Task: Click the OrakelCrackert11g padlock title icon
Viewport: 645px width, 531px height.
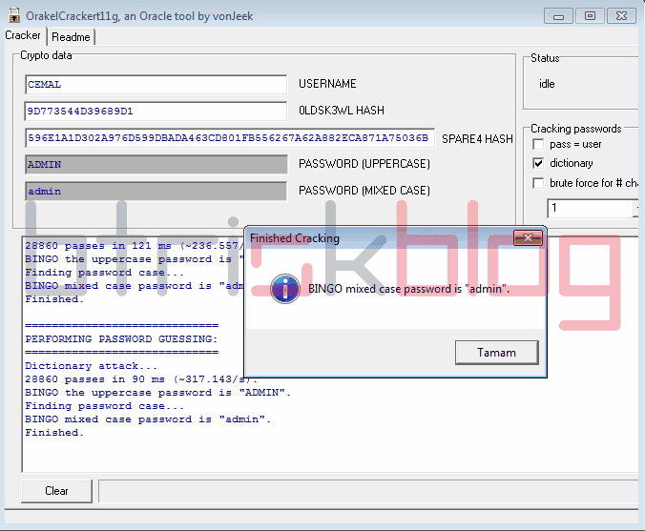Action: (x=14, y=15)
